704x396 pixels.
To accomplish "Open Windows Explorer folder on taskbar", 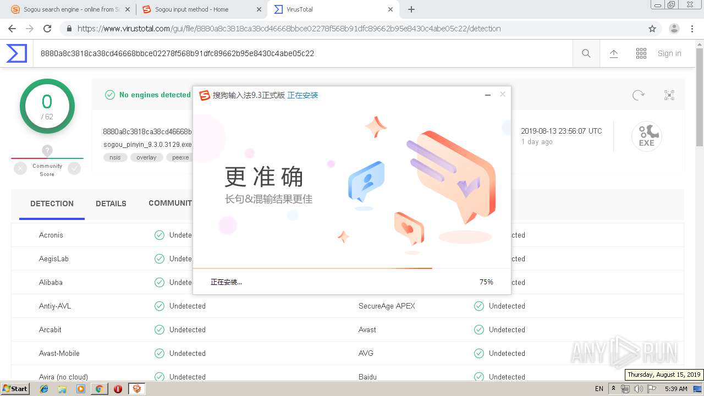I will click(62, 389).
